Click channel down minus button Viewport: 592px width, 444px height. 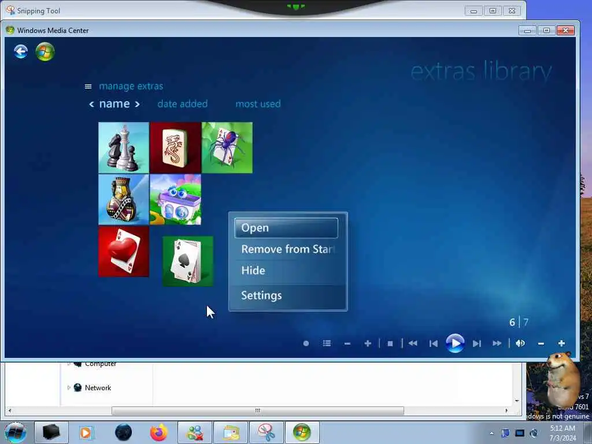pos(347,343)
